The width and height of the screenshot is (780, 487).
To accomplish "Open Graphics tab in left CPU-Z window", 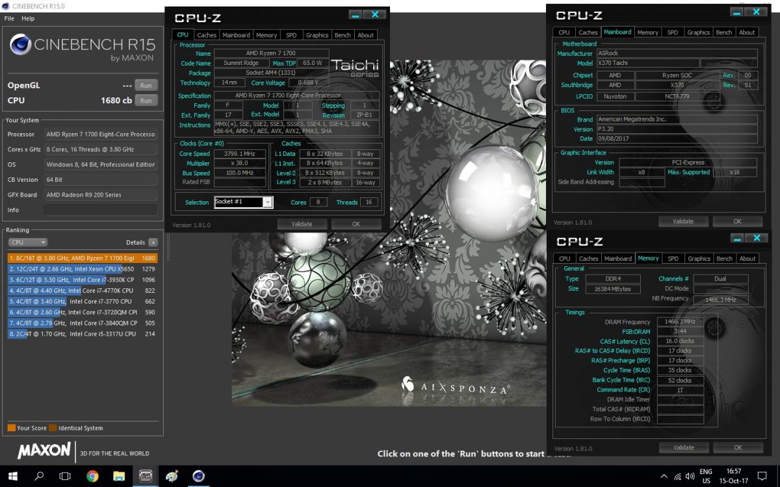I will pyautogui.click(x=317, y=35).
